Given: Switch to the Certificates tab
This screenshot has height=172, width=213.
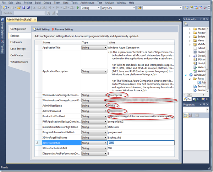Looking at the screenshot, I should point(17,55).
